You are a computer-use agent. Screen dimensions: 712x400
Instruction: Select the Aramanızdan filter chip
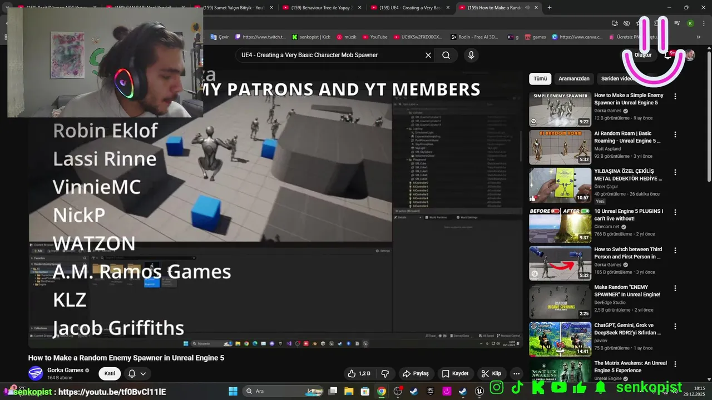(573, 78)
